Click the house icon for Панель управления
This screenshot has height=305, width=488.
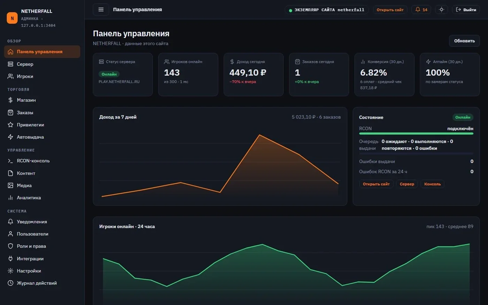pyautogui.click(x=10, y=52)
